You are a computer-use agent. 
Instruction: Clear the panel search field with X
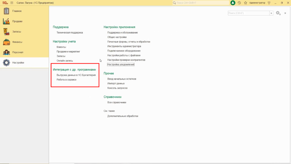pos(271,13)
